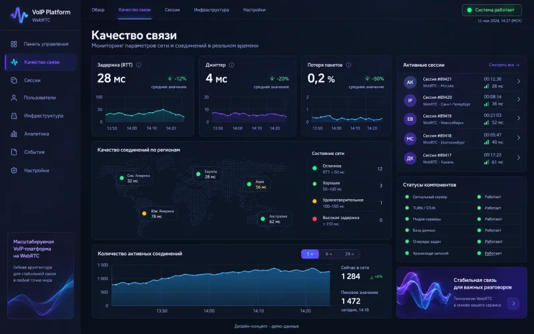Expand session #89419 chevron
534x334 pixels.
(x=519, y=118)
